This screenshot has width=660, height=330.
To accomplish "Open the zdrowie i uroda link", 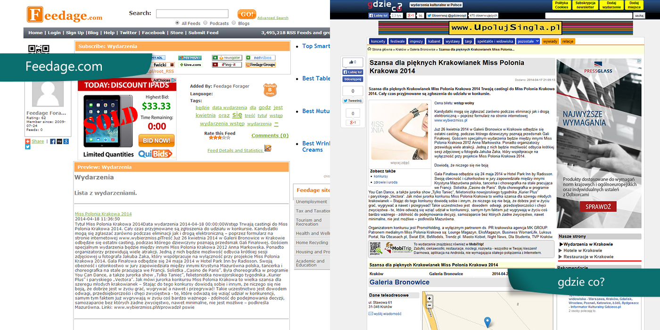I will point(386,182).
